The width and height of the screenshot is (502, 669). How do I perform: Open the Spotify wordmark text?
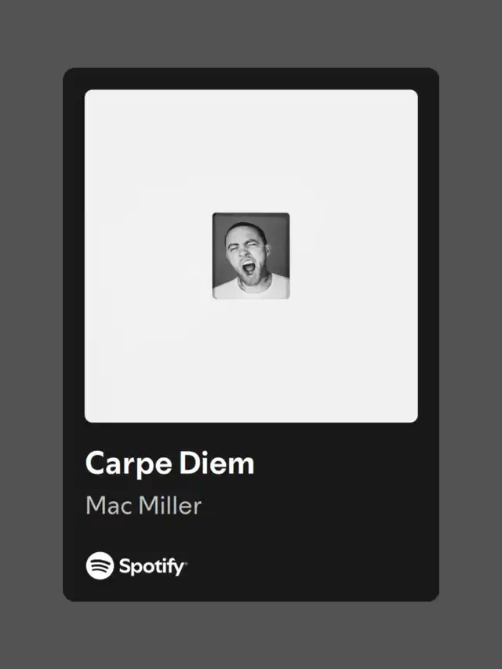[x=152, y=566]
